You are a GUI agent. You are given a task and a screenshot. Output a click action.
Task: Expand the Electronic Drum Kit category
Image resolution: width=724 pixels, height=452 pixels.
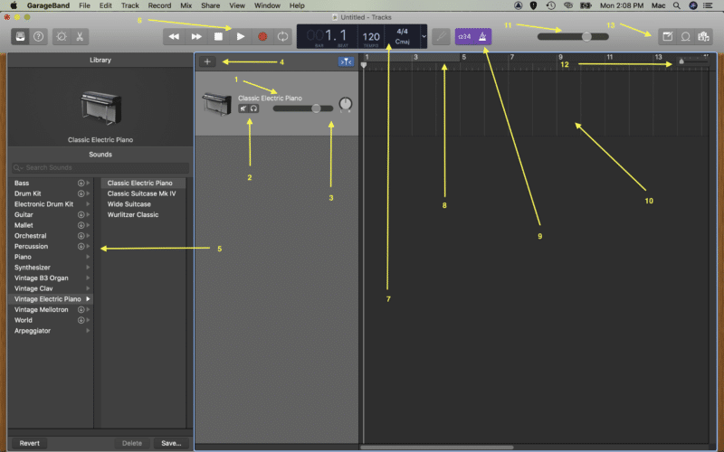88,204
